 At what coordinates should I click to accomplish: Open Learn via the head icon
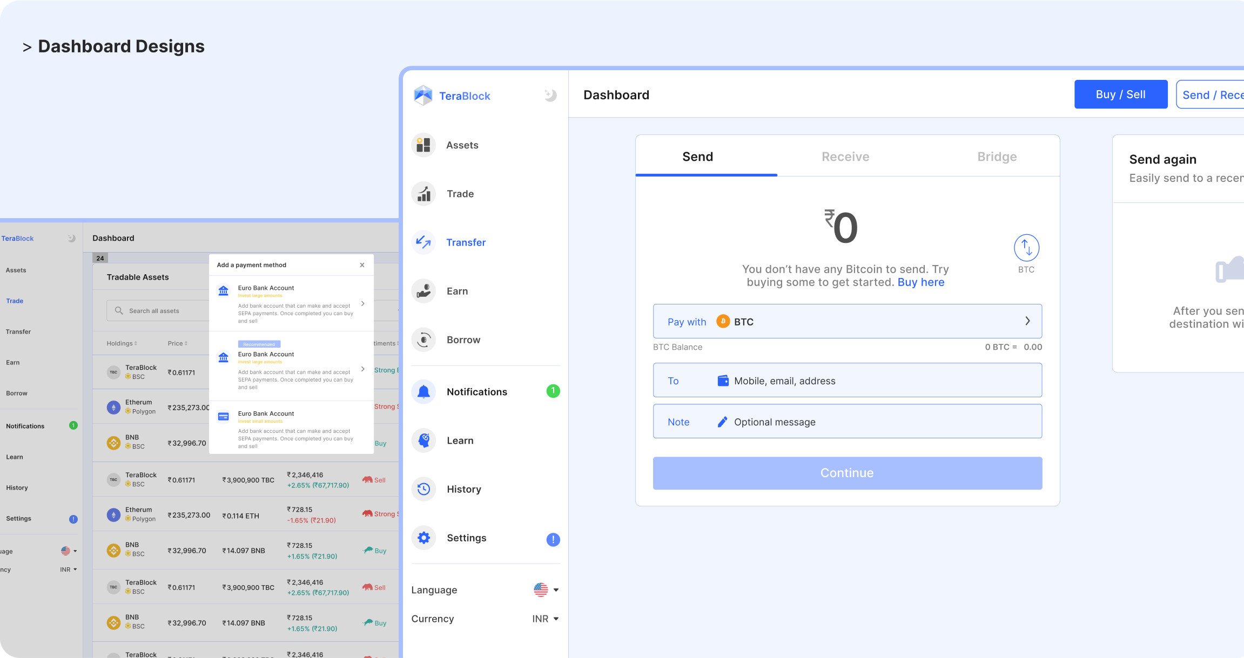(423, 440)
